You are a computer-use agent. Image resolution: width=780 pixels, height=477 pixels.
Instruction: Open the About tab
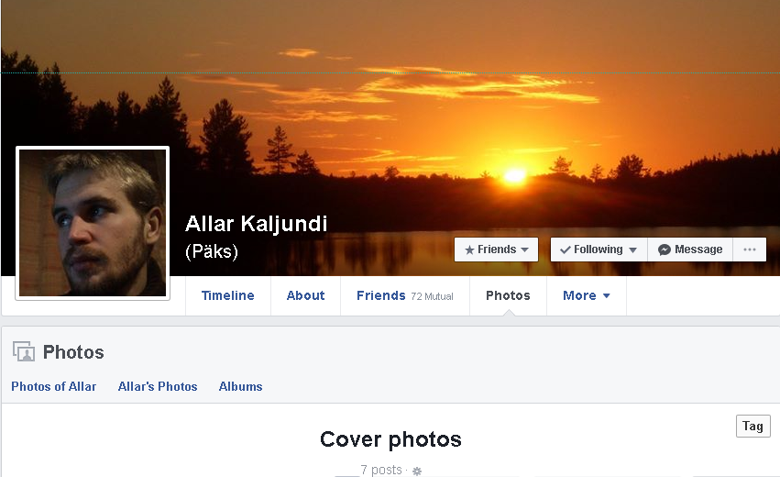(x=305, y=295)
